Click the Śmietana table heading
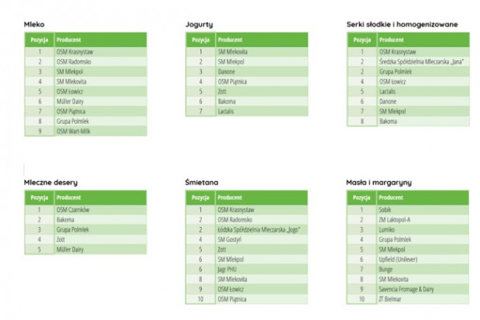Image resolution: width=480 pixels, height=320 pixels. 202,182
